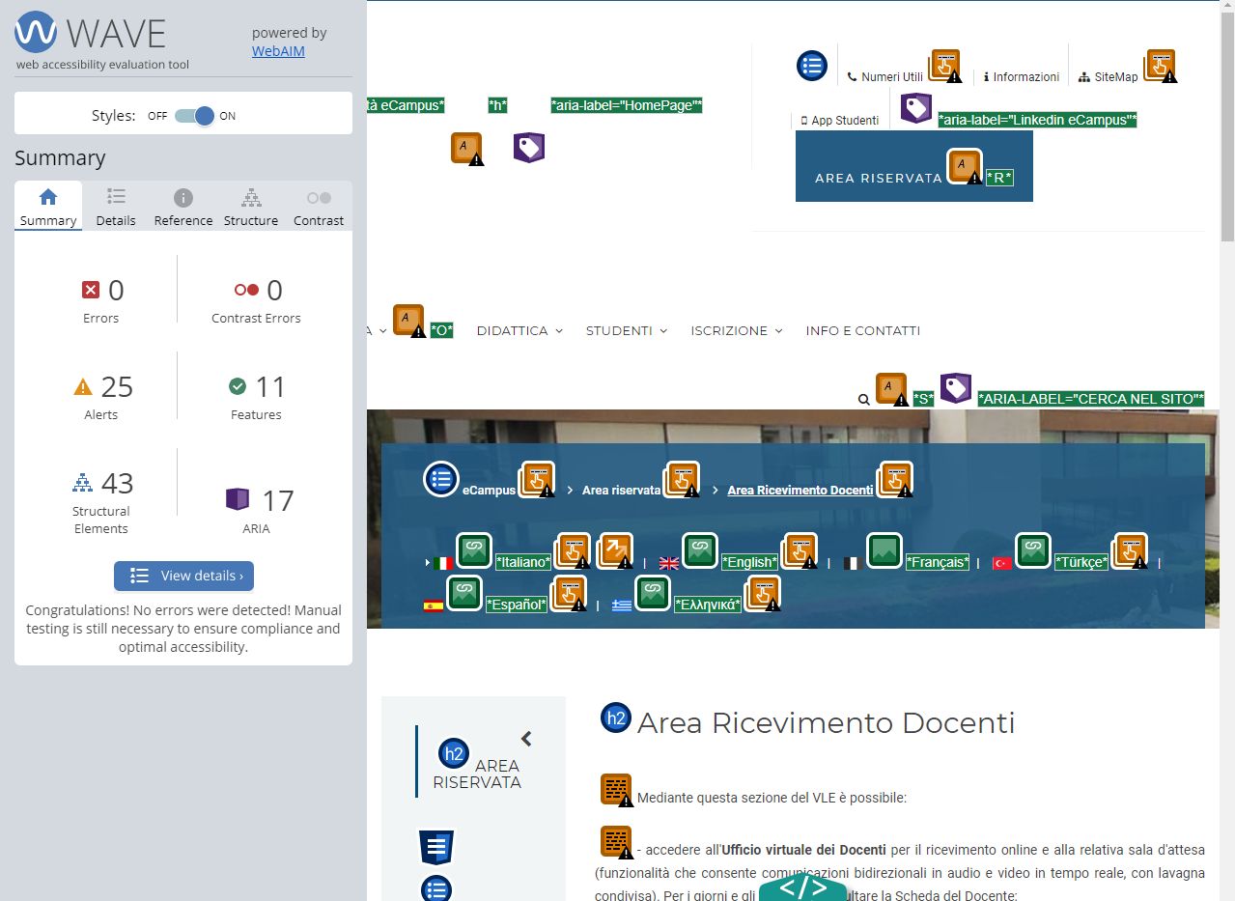Image resolution: width=1235 pixels, height=901 pixels.
Task: Open INFO E CONTATTI menu item
Action: tap(863, 330)
